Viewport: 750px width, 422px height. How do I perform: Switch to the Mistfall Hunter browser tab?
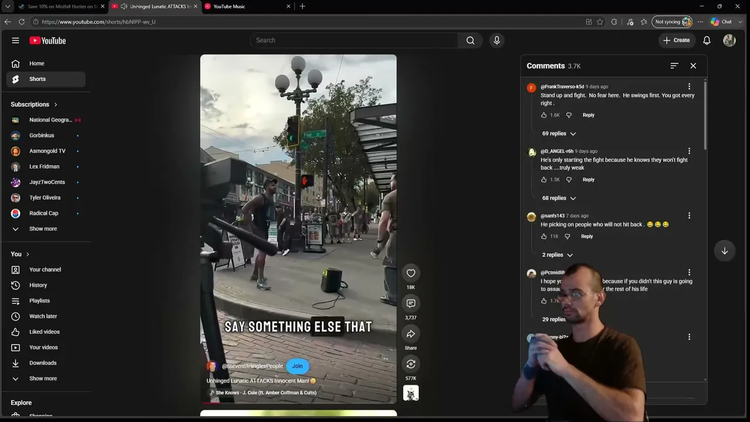point(61,6)
